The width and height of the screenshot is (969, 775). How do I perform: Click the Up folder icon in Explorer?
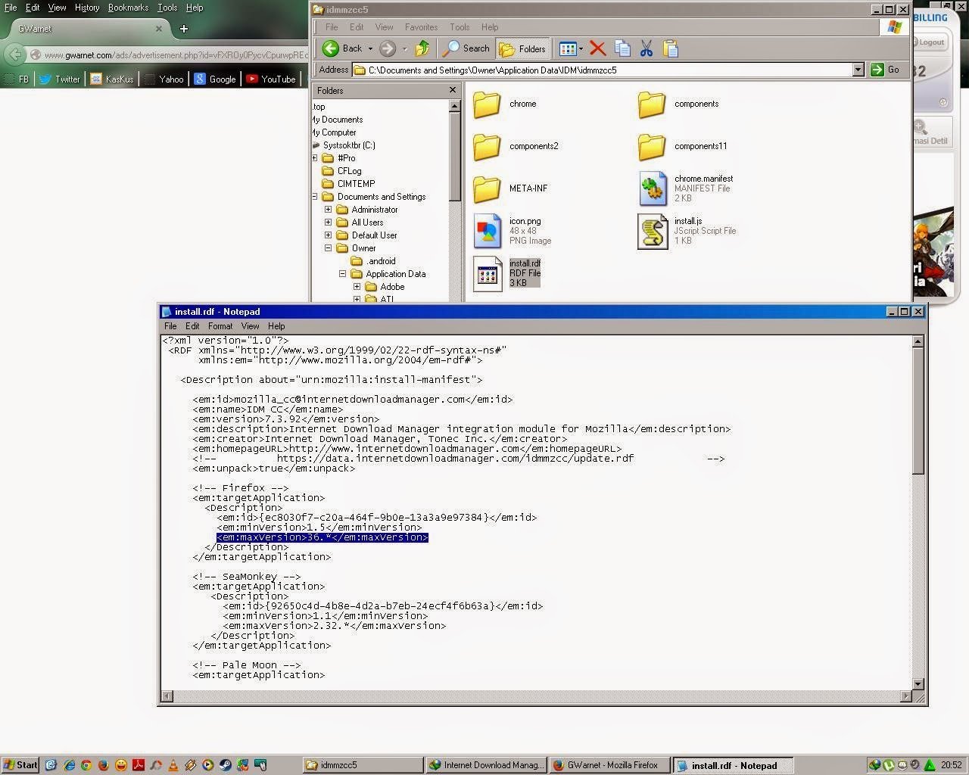(422, 48)
